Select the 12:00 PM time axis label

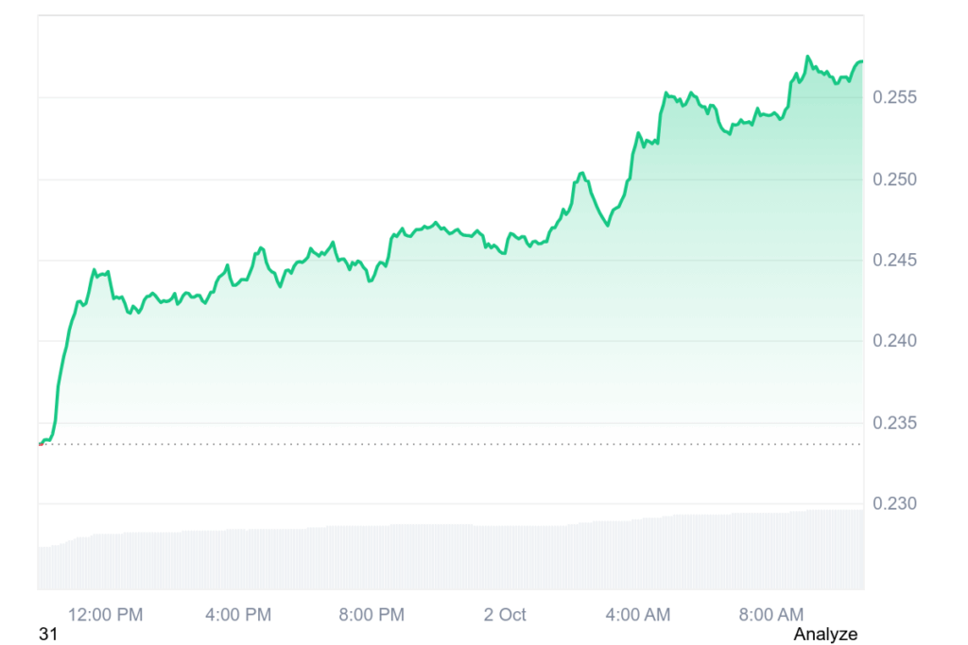pyautogui.click(x=104, y=615)
